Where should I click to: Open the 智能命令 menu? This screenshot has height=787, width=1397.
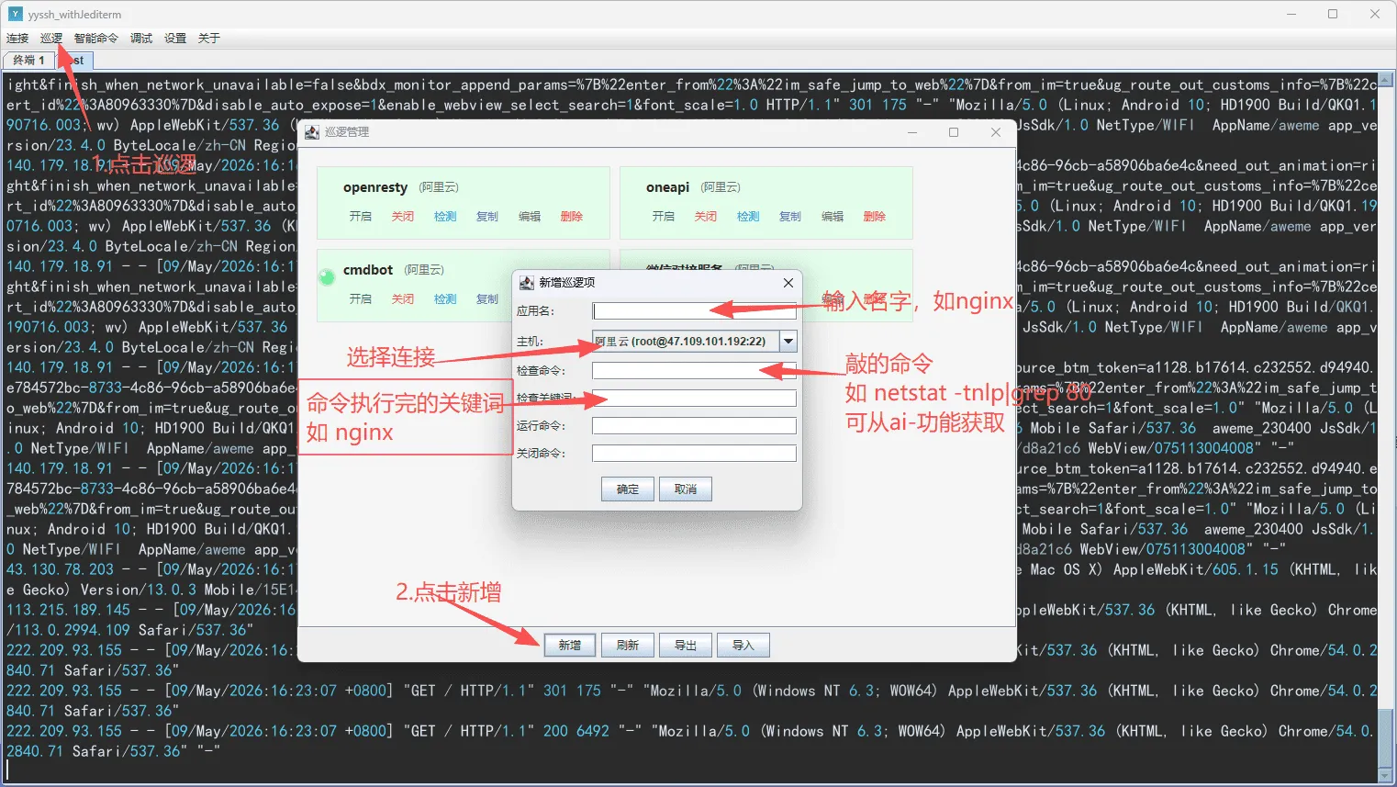tap(96, 39)
